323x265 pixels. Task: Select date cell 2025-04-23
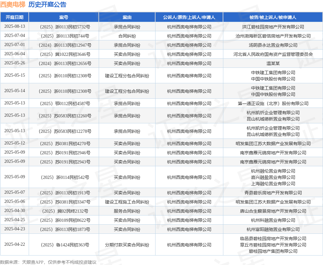tap(15, 229)
